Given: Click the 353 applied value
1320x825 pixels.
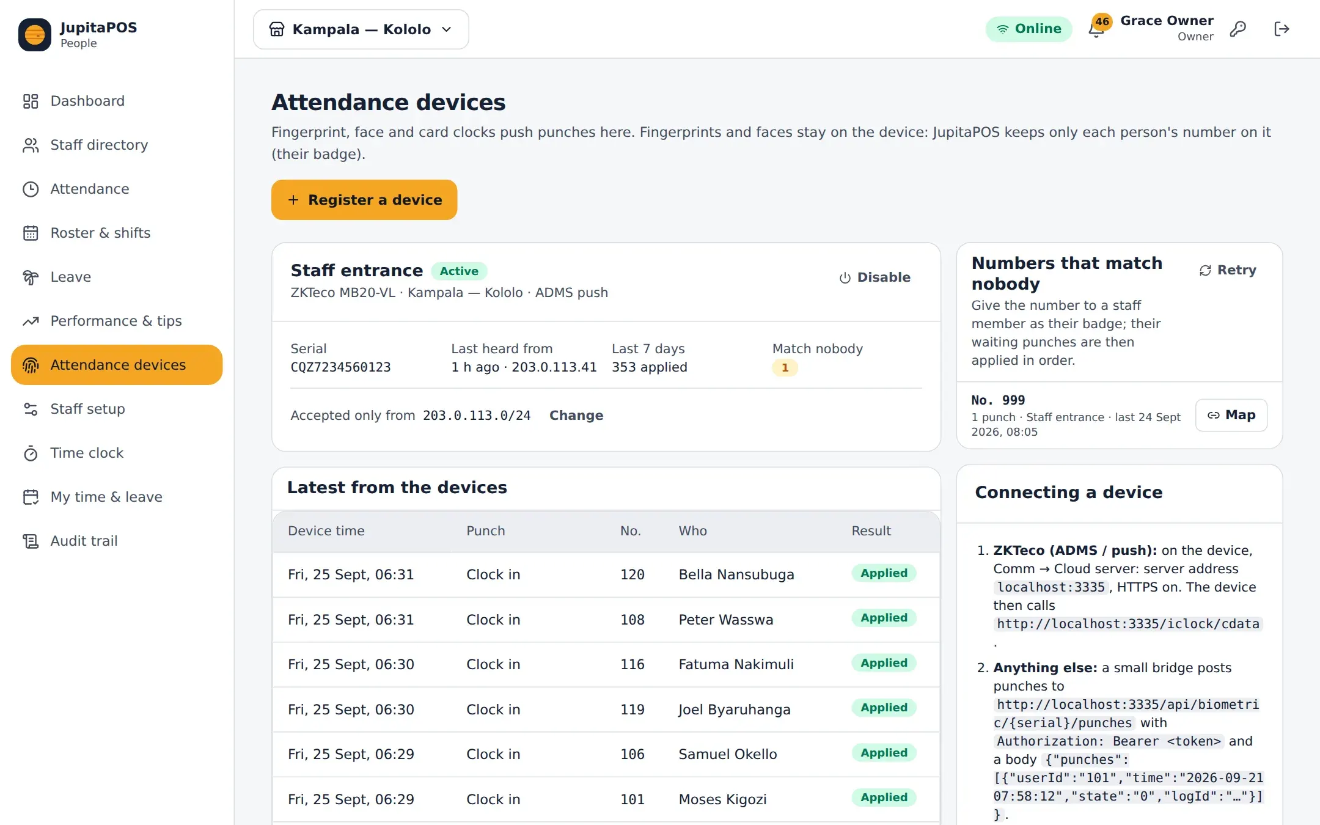Looking at the screenshot, I should 650,367.
